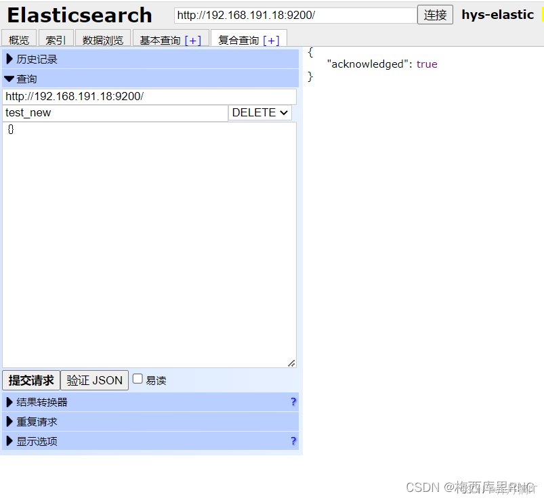Click the 连接 connect button
Image resolution: width=544 pixels, height=500 pixels.
point(435,15)
